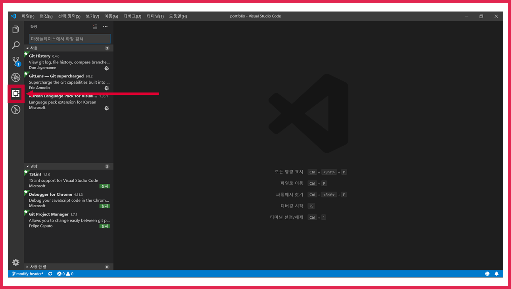Viewport: 511px width, 289px height.
Task: Open the 파일 (File) menu
Action: click(28, 16)
